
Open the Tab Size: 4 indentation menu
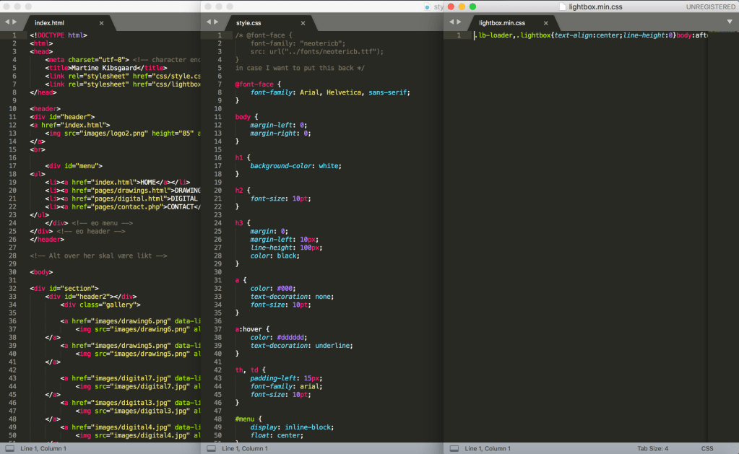(x=652, y=448)
